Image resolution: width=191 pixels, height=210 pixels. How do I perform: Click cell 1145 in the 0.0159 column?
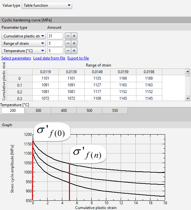point(123,98)
